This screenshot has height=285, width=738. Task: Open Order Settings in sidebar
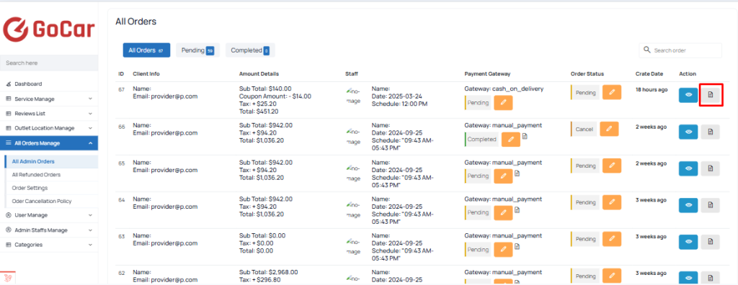[30, 188]
